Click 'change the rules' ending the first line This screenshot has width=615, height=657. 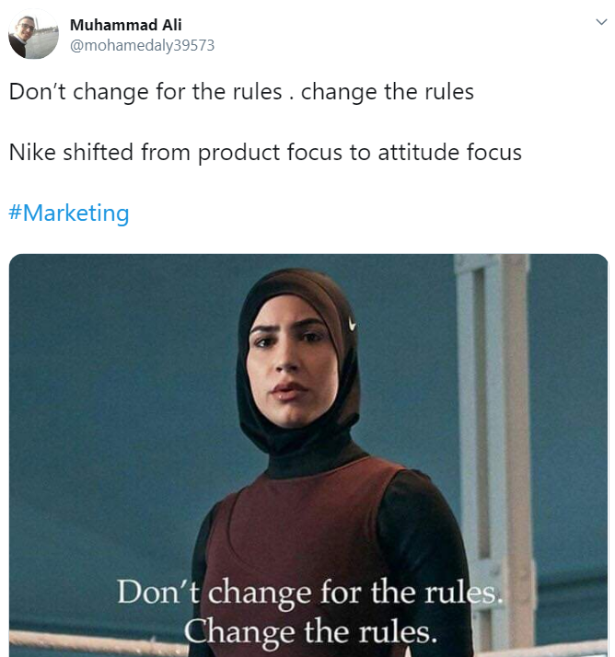click(388, 92)
